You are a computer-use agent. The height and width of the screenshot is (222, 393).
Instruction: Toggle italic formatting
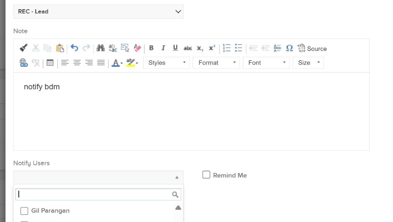pos(163,48)
